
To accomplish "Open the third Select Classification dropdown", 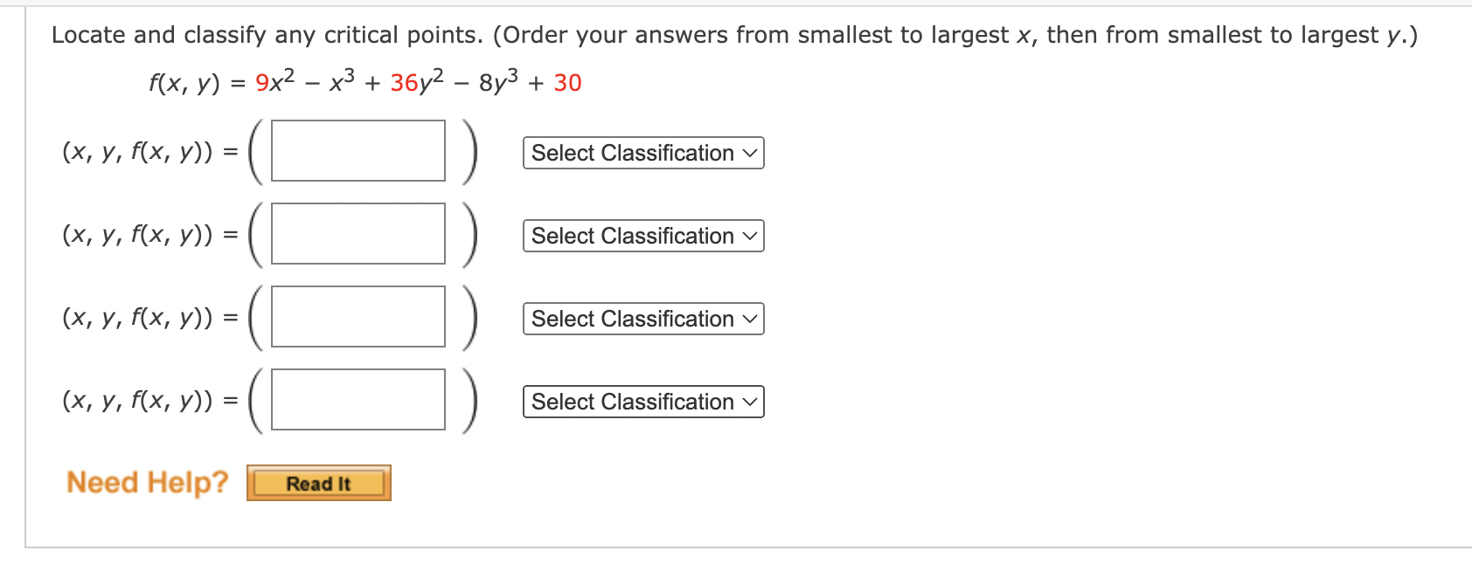I will [642, 319].
